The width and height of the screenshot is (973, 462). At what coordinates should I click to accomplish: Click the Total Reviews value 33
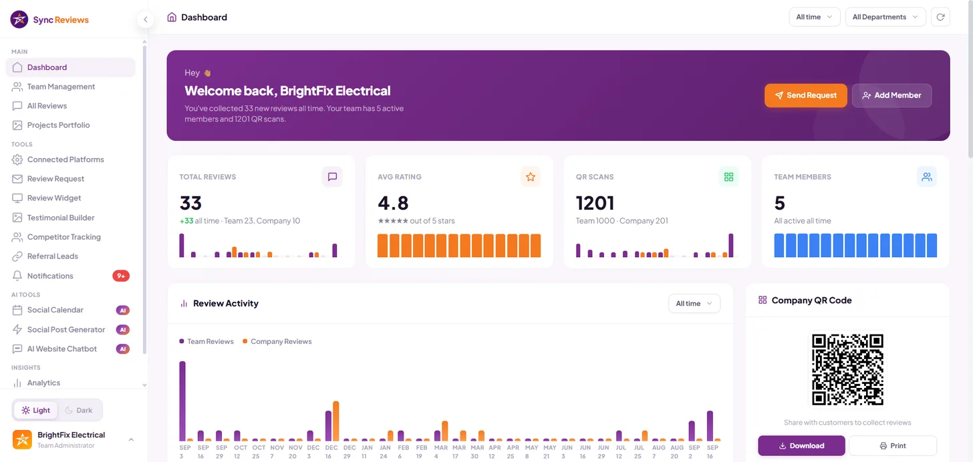click(190, 203)
